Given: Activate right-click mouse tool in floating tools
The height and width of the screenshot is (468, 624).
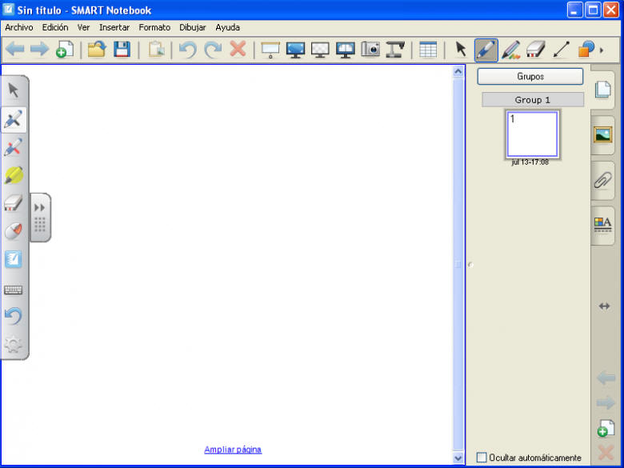Looking at the screenshot, I should pos(14,231).
